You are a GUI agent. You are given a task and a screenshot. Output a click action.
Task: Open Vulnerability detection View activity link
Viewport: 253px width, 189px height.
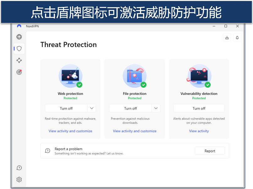tap(199, 131)
